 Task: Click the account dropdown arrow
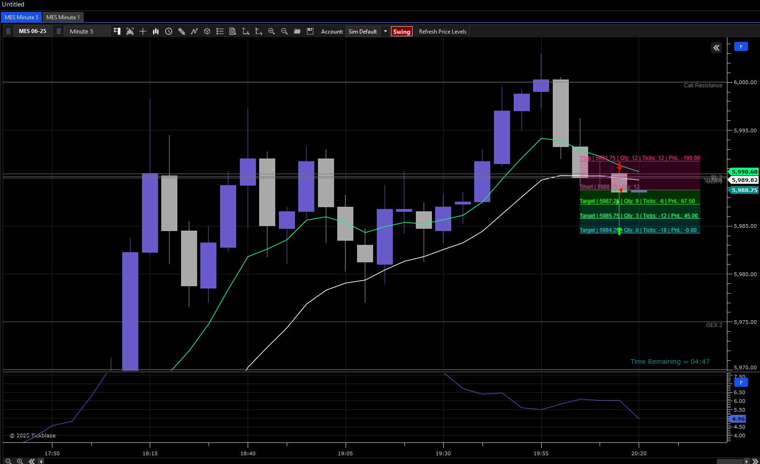385,31
